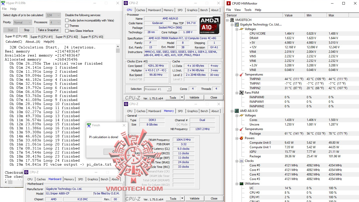
Task: Click Calculate(C) in Super PI menu
Action: click(x=14, y=42)
